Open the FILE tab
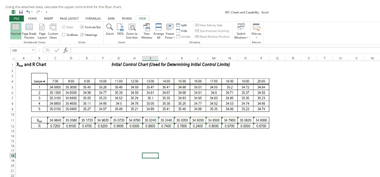Screen dimensions: 380x177 pos(16,19)
